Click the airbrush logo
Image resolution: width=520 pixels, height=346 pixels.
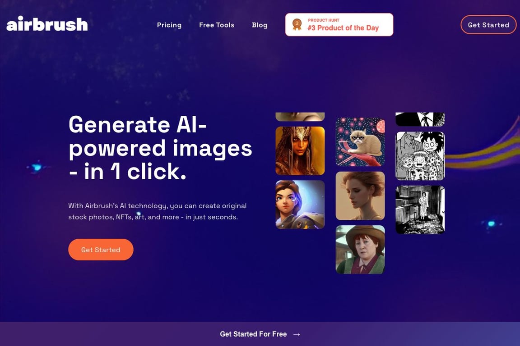pyautogui.click(x=47, y=24)
